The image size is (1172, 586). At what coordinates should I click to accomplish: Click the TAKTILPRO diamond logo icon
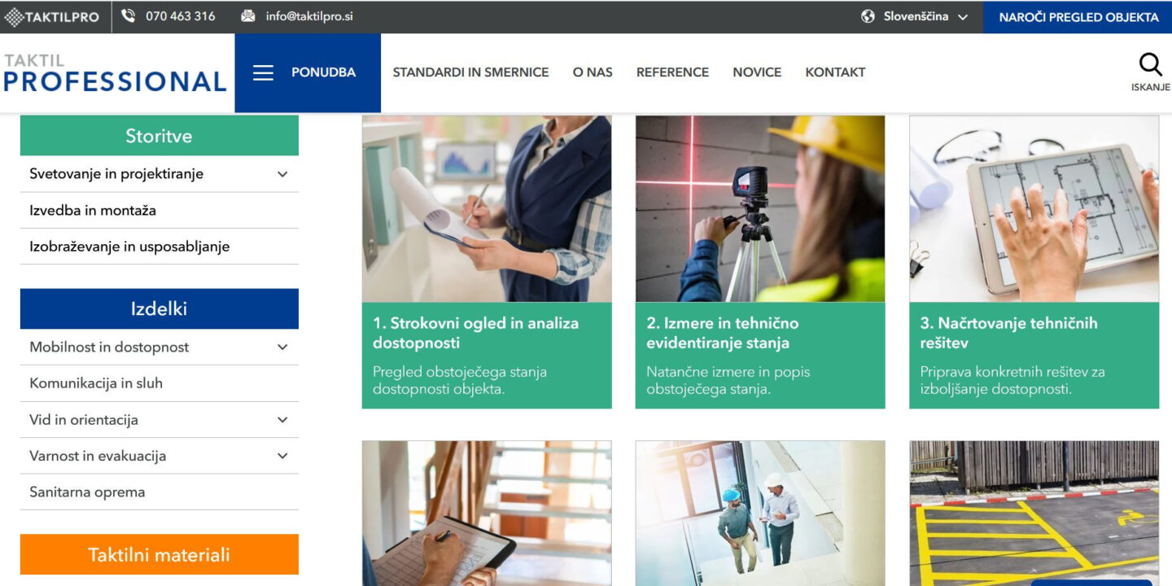pos(13,16)
